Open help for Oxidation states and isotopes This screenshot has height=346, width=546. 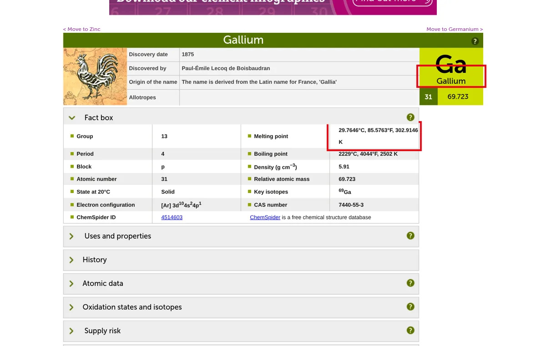pos(410,307)
